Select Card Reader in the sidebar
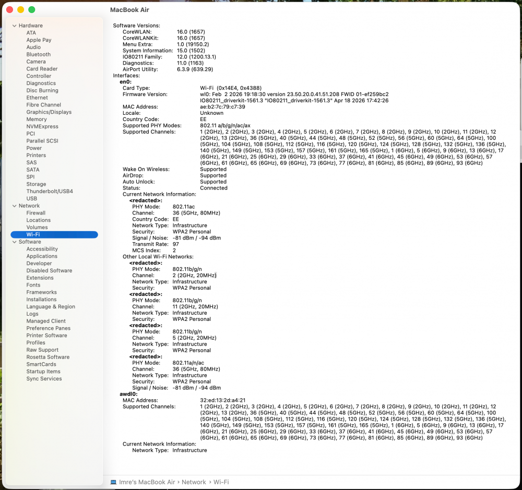Image resolution: width=522 pixels, height=490 pixels. 42,69
